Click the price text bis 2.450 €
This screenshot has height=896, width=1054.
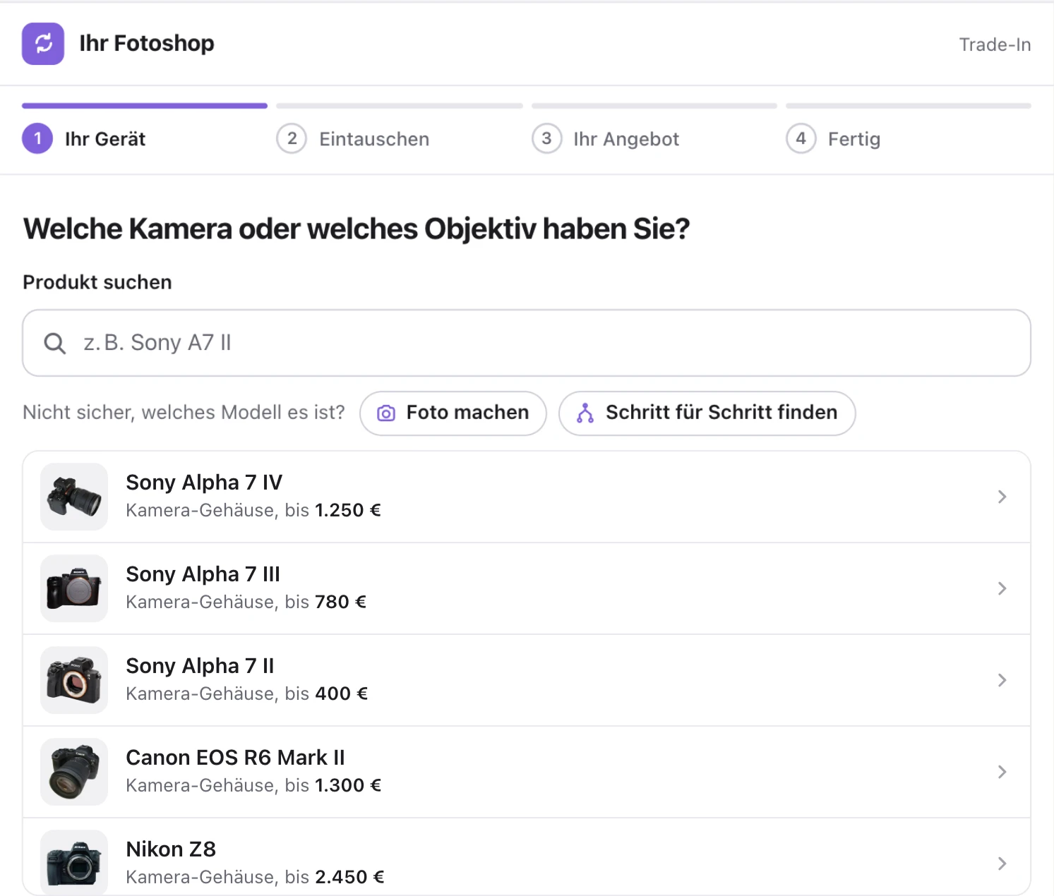coord(335,877)
